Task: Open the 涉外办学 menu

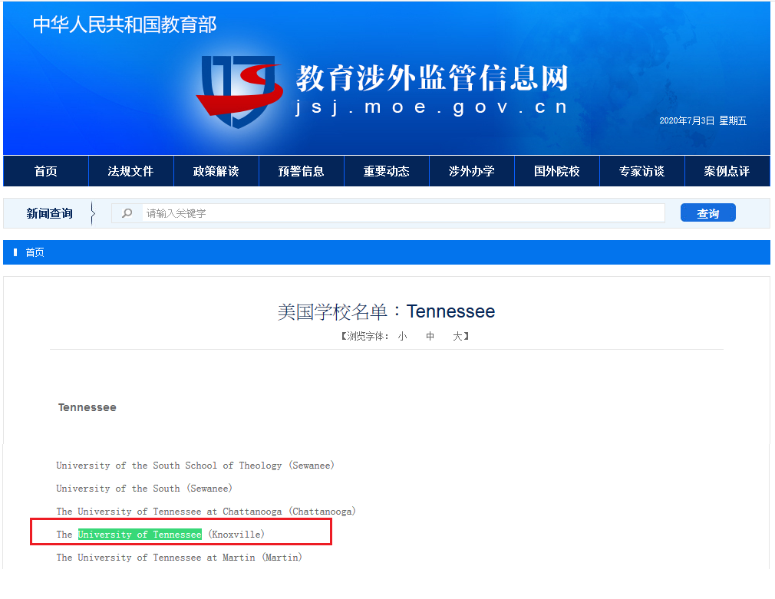Action: point(472,171)
